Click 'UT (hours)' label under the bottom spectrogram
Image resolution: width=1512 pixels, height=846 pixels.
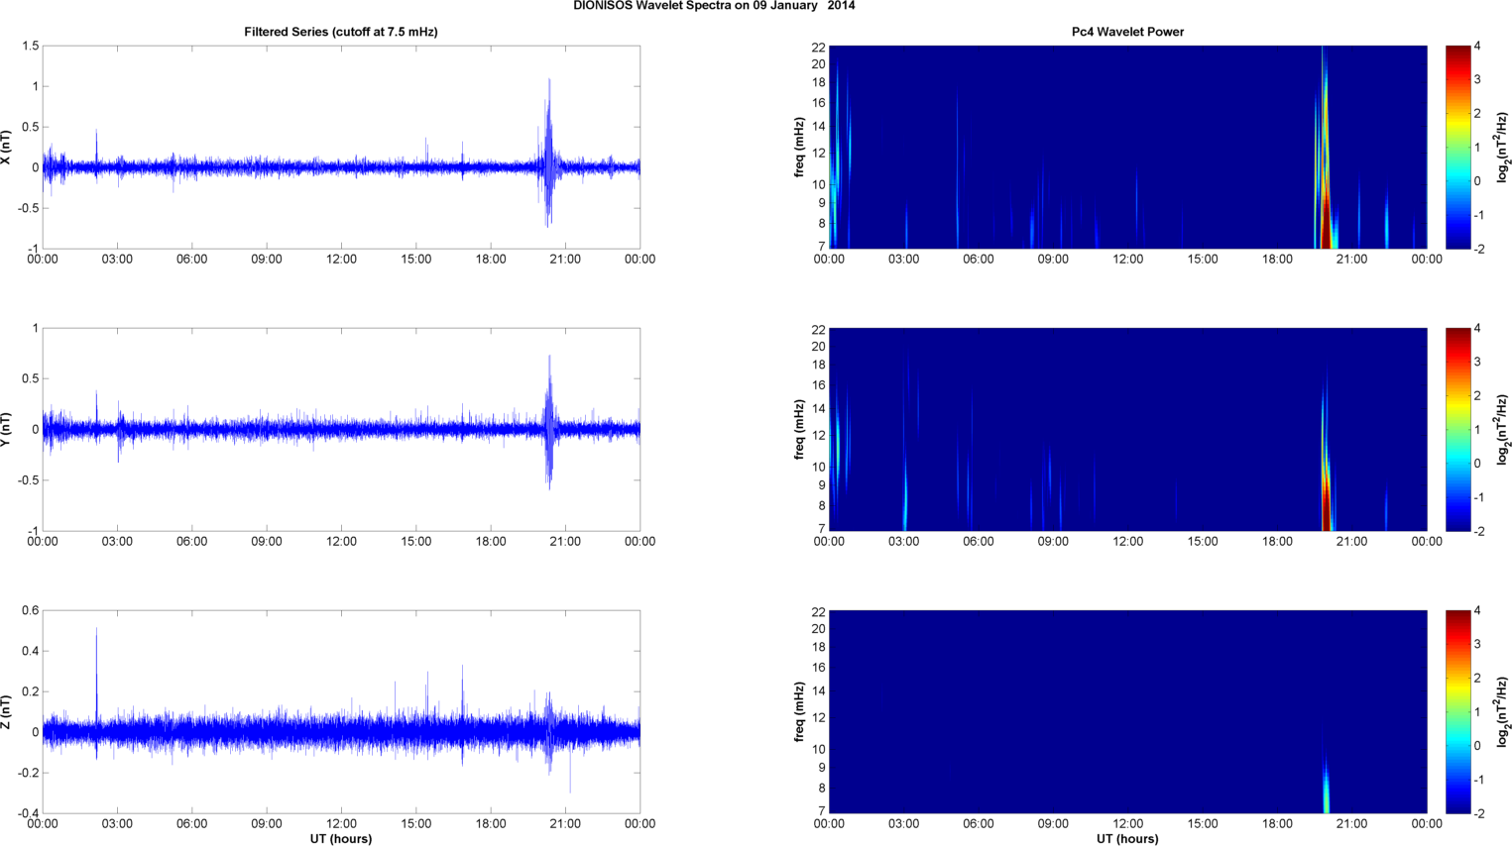(x=1127, y=838)
